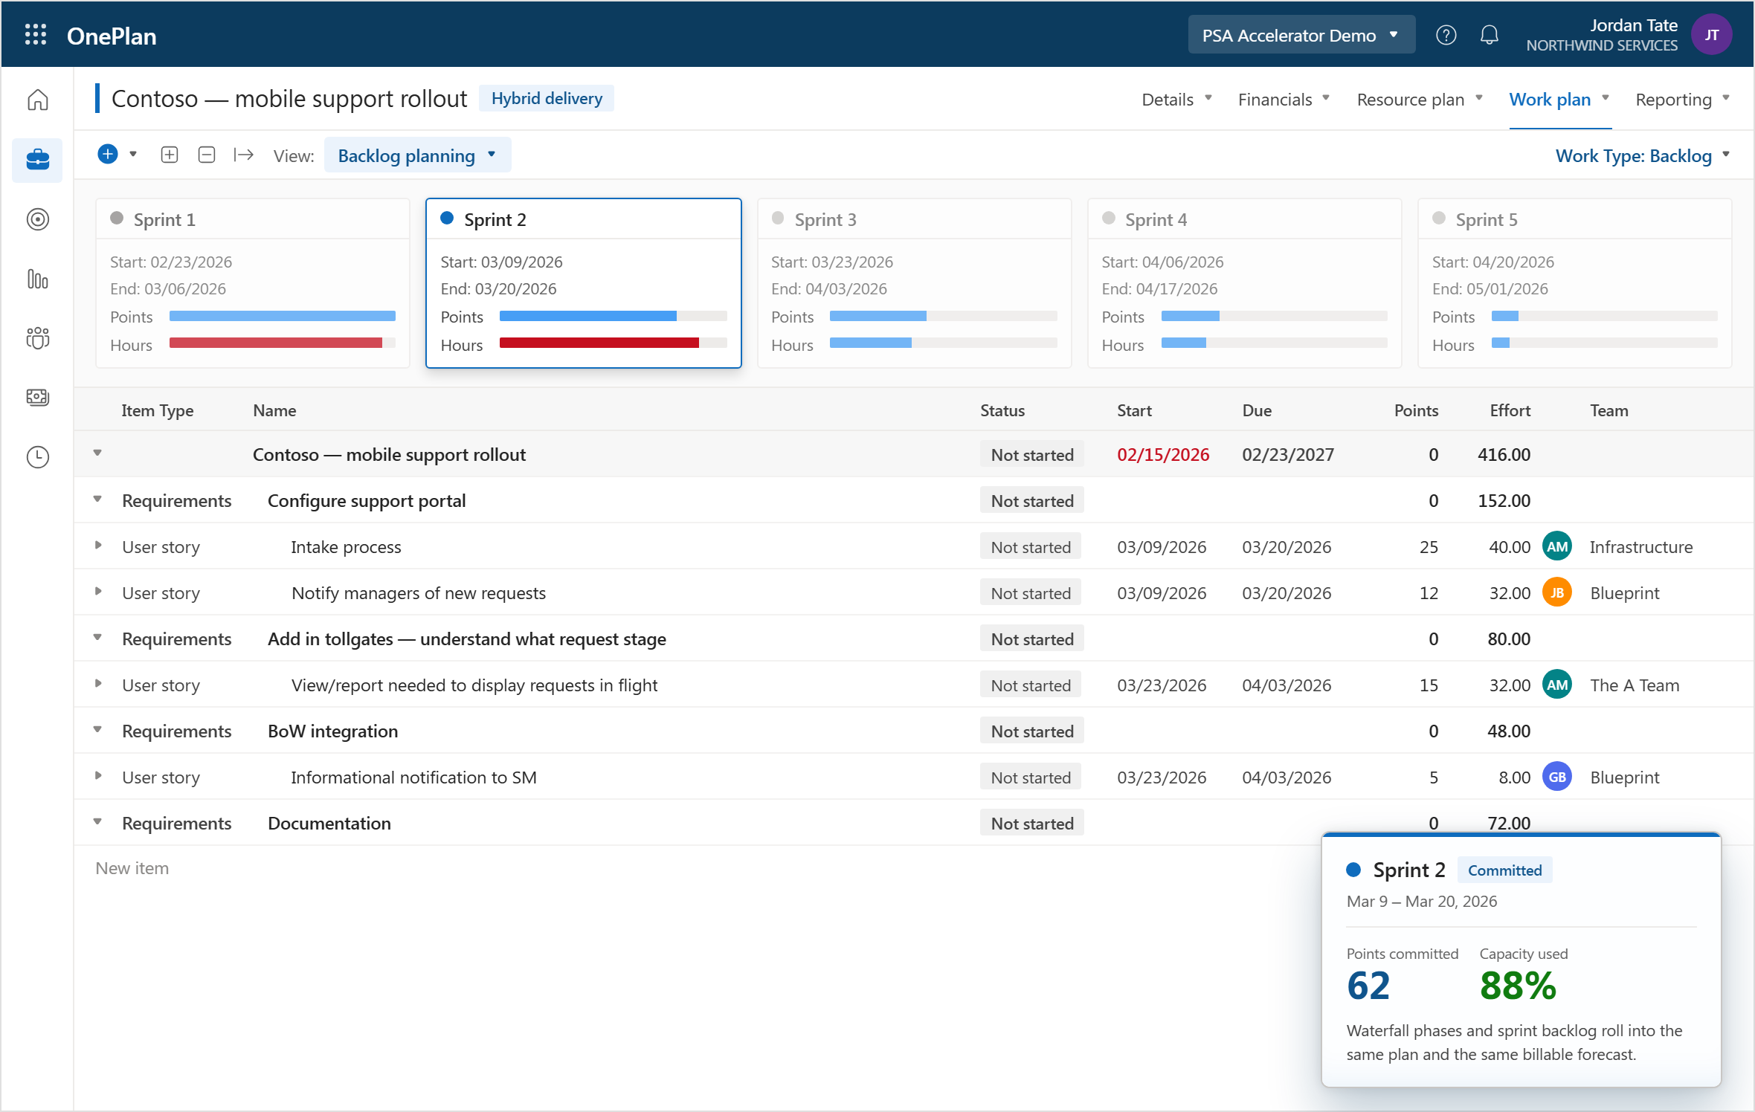
Task: Click Not started status on Documentation row
Action: point(1031,823)
